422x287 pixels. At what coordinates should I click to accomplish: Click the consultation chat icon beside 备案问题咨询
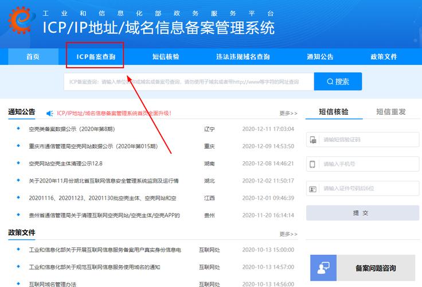323,268
